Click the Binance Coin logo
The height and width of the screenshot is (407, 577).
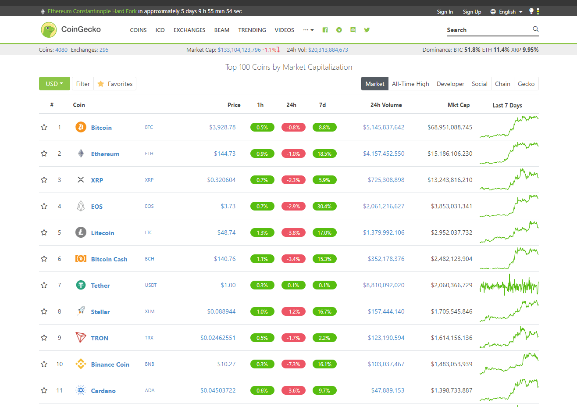click(x=81, y=364)
